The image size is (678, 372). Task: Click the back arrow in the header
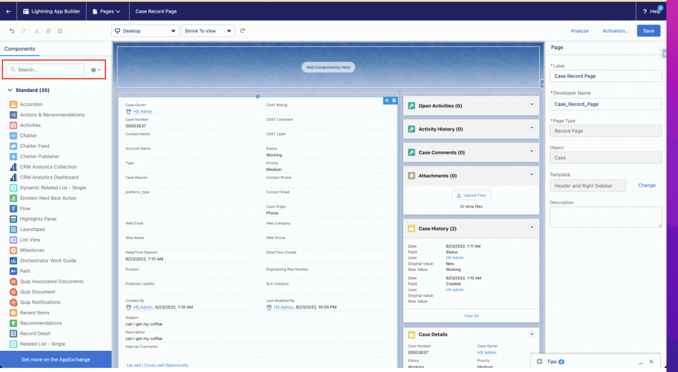pyautogui.click(x=8, y=11)
